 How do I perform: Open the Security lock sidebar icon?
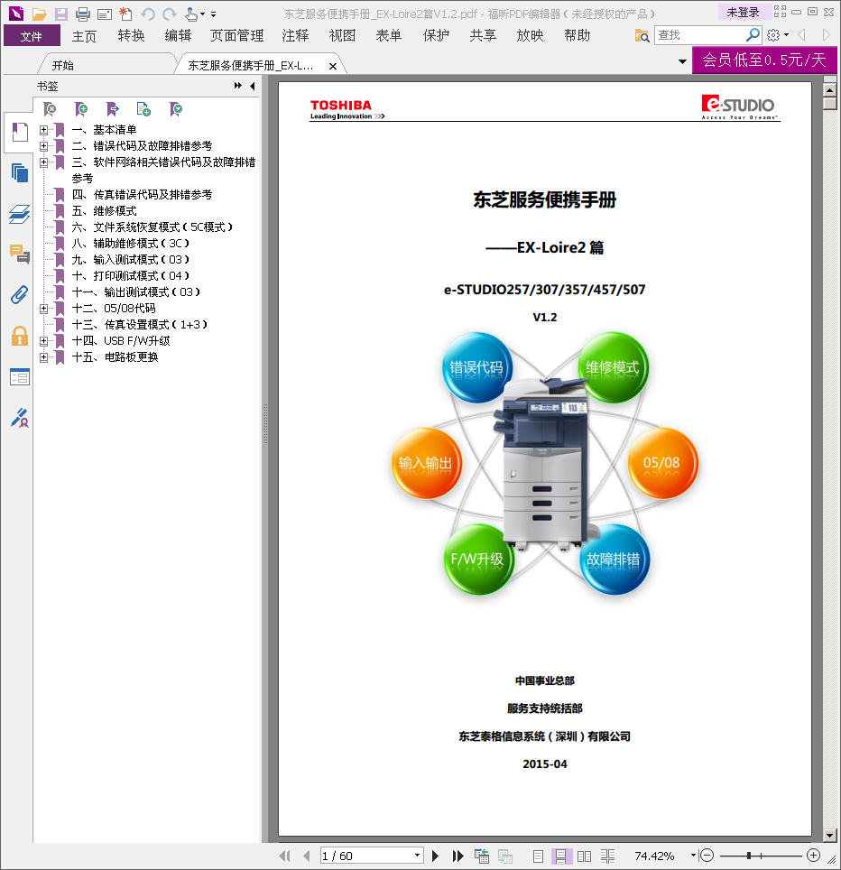tap(20, 336)
